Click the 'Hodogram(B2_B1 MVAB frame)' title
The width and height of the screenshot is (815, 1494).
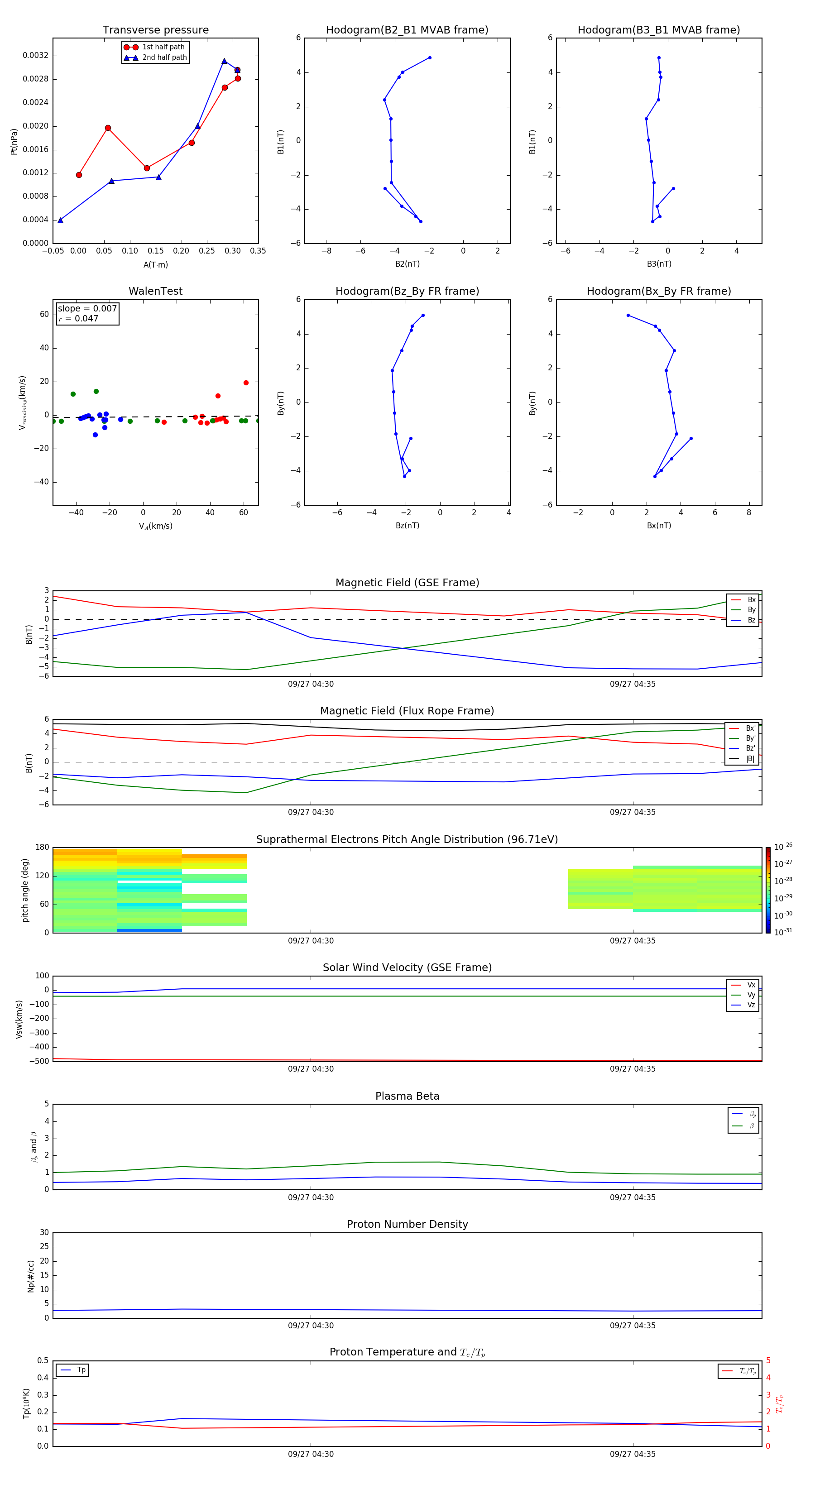[407, 30]
